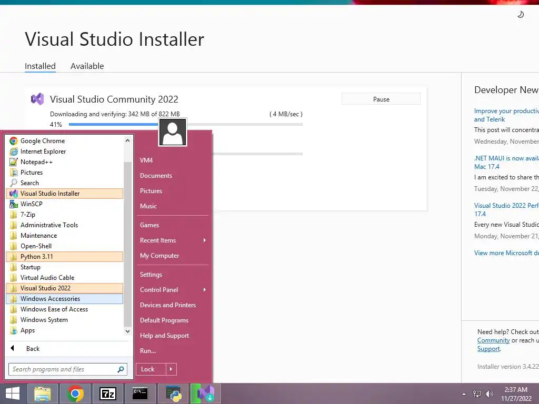Image resolution: width=539 pixels, height=404 pixels.
Task: Open Windows Ease of Access folder
Action: tap(64, 309)
